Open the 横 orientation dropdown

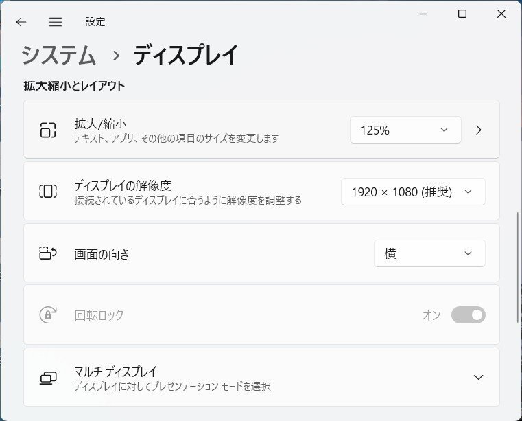[429, 253]
